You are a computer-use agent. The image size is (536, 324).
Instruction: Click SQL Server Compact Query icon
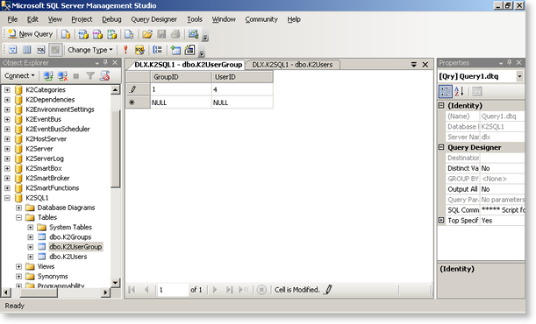[x=129, y=34]
